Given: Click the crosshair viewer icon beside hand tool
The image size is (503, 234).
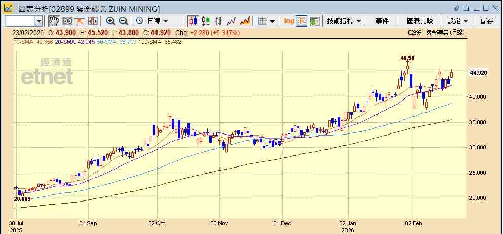Looking at the screenshot, I should (68, 21).
